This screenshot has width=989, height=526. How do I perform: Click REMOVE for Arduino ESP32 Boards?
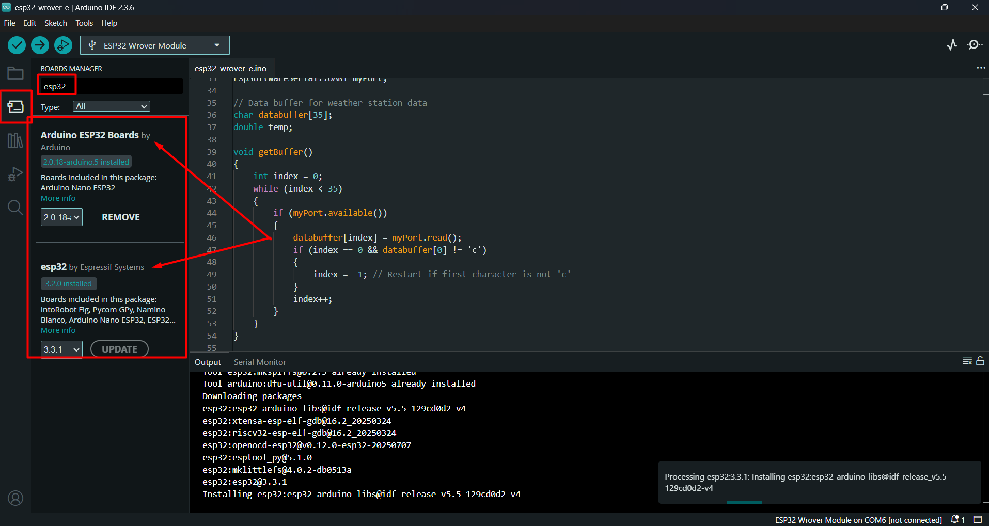coord(121,217)
